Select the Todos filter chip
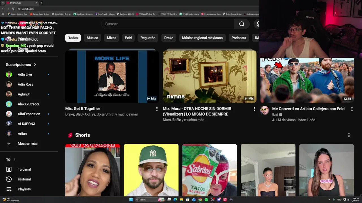The width and height of the screenshot is (362, 203). click(73, 38)
